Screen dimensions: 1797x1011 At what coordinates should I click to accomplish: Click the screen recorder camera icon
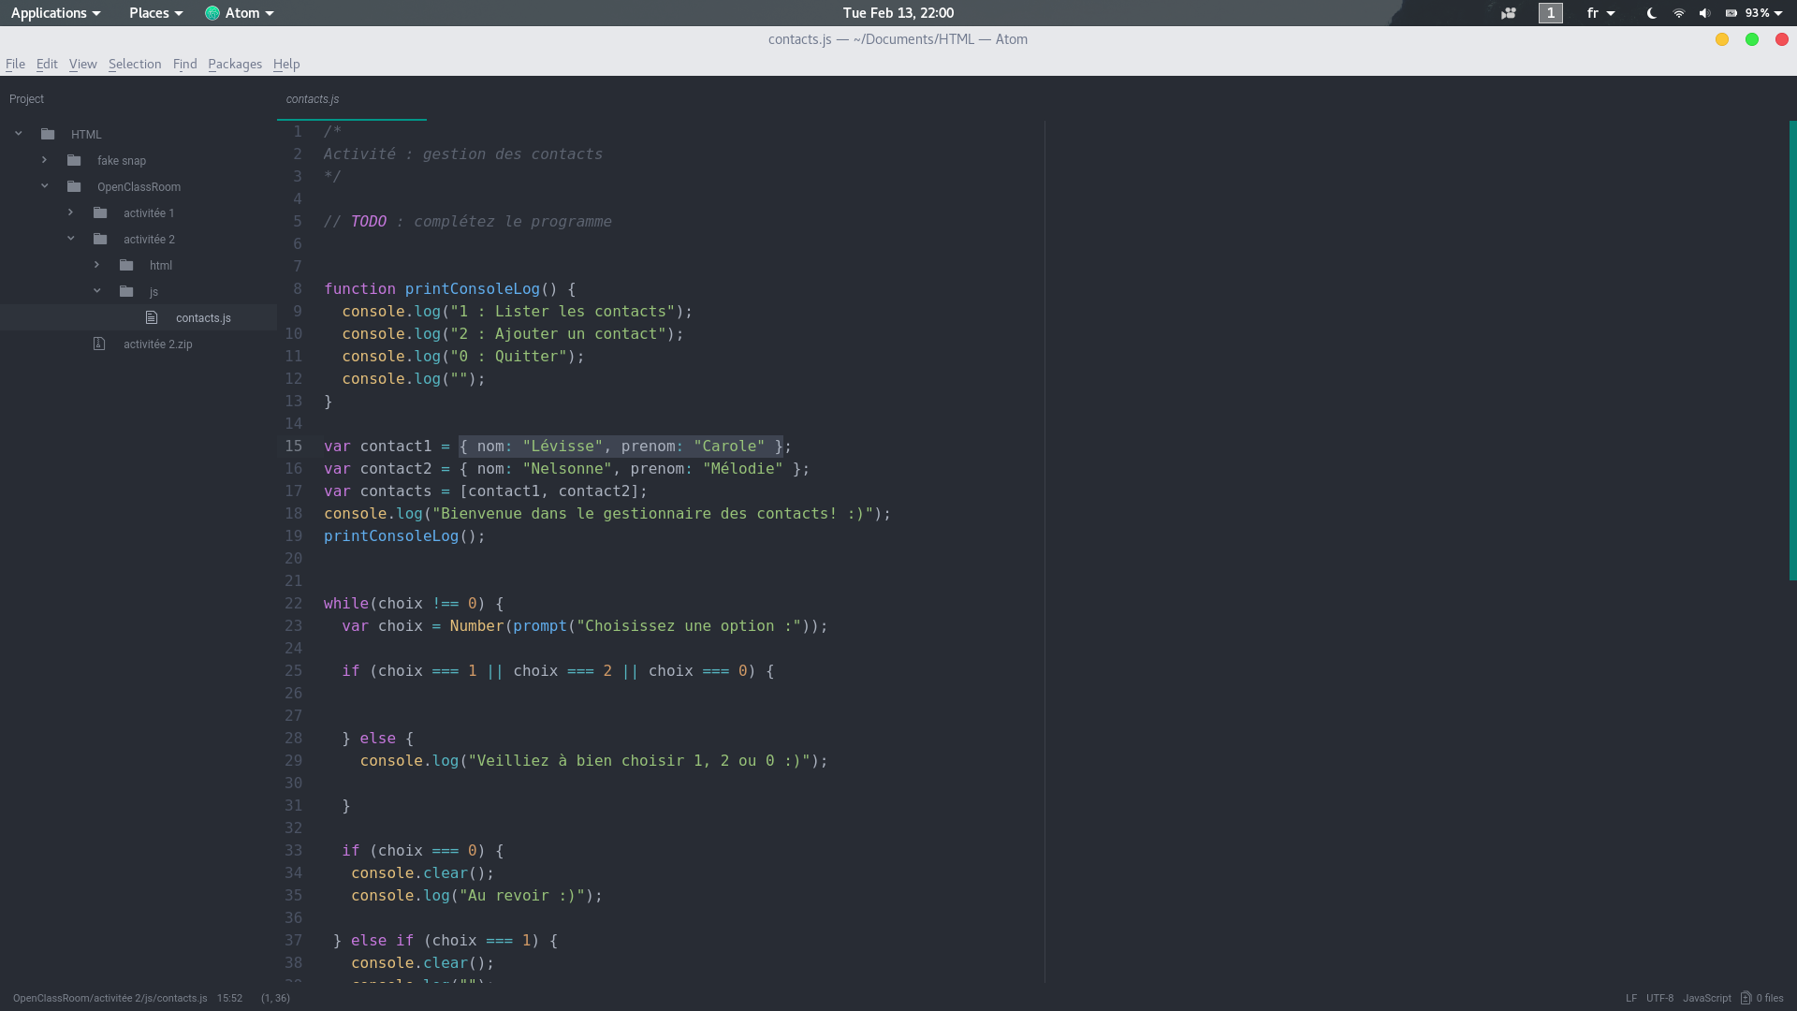(x=1508, y=13)
